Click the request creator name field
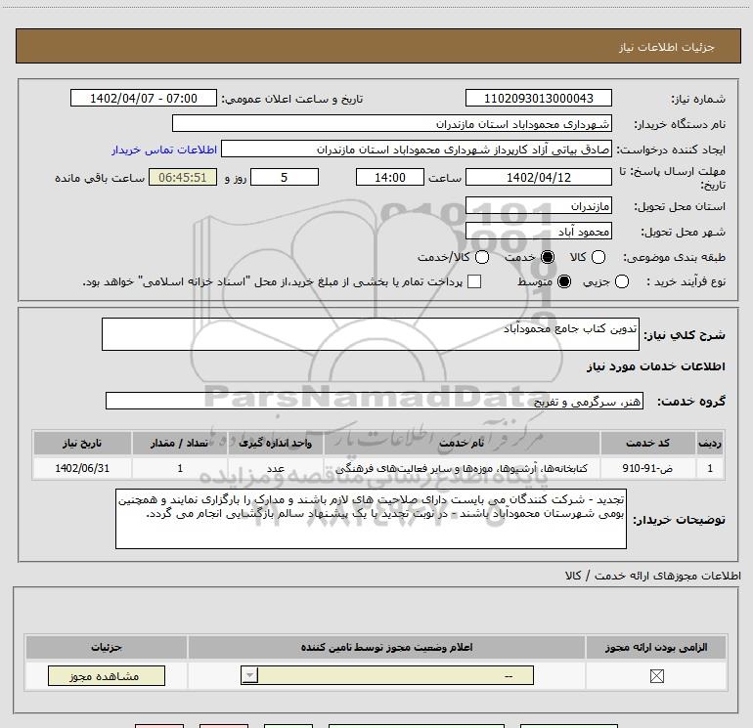Screen dimensions: 753x728 [x=417, y=150]
